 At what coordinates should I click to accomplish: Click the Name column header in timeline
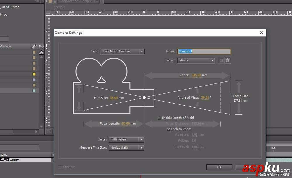point(4,155)
